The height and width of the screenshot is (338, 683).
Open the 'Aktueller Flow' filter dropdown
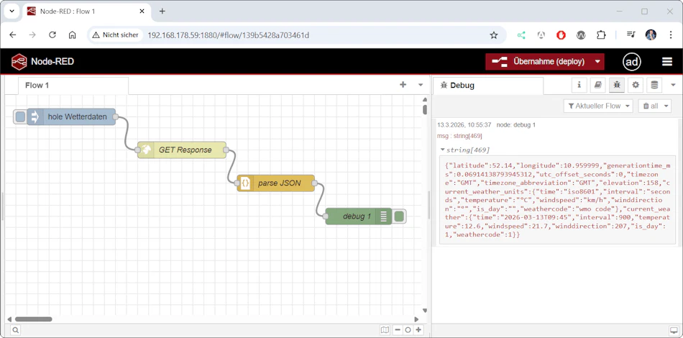click(598, 106)
